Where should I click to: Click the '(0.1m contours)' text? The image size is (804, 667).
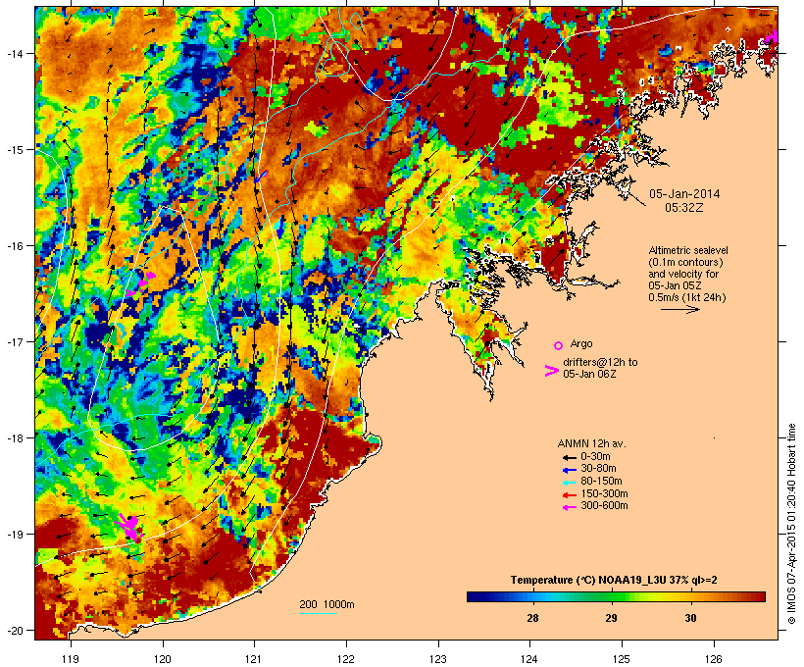tap(685, 262)
